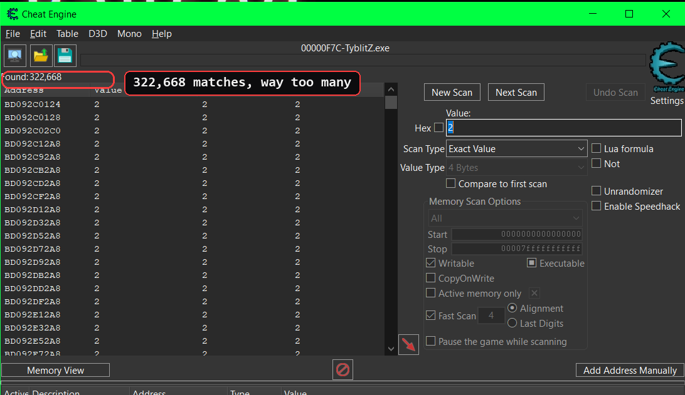The width and height of the screenshot is (685, 395).
Task: Uncheck the Writable checkbox
Action: [x=431, y=263]
